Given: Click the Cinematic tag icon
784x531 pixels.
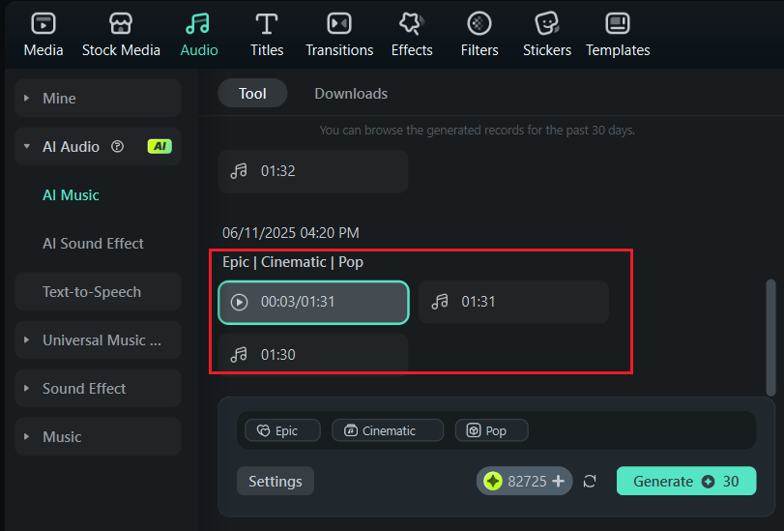Looking at the screenshot, I should click(x=351, y=430).
